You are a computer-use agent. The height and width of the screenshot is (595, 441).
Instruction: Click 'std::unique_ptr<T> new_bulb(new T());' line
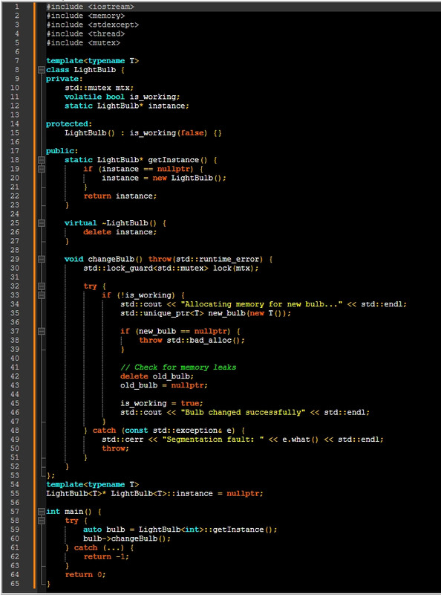(206, 313)
